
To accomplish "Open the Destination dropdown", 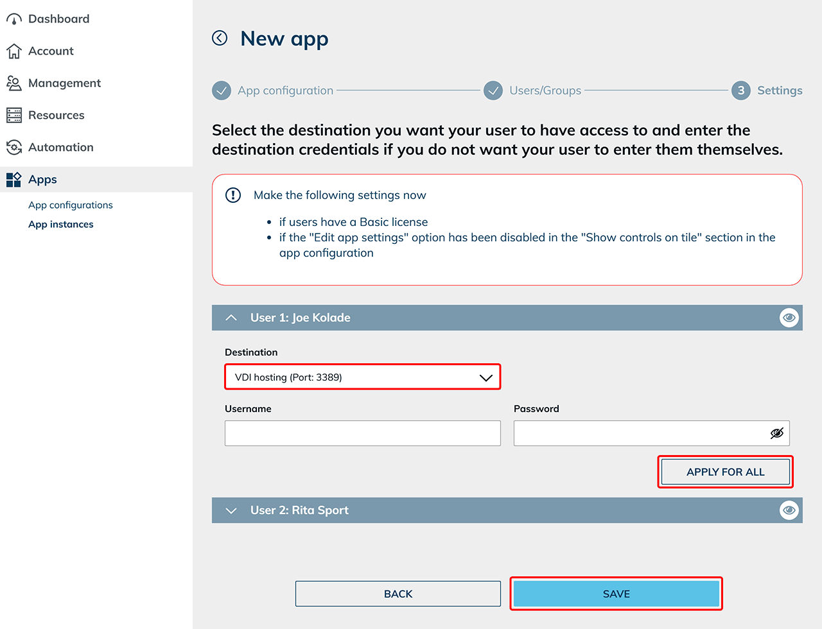I will (x=362, y=377).
